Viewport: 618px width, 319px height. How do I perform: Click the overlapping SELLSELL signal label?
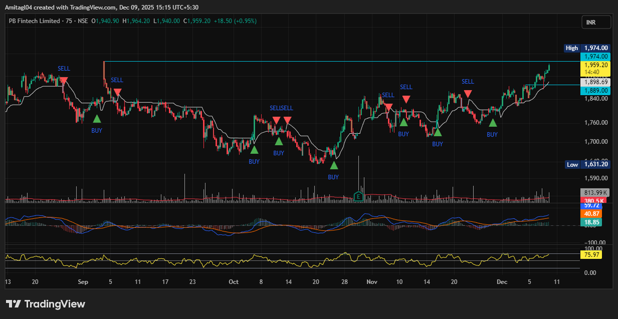pyautogui.click(x=281, y=108)
